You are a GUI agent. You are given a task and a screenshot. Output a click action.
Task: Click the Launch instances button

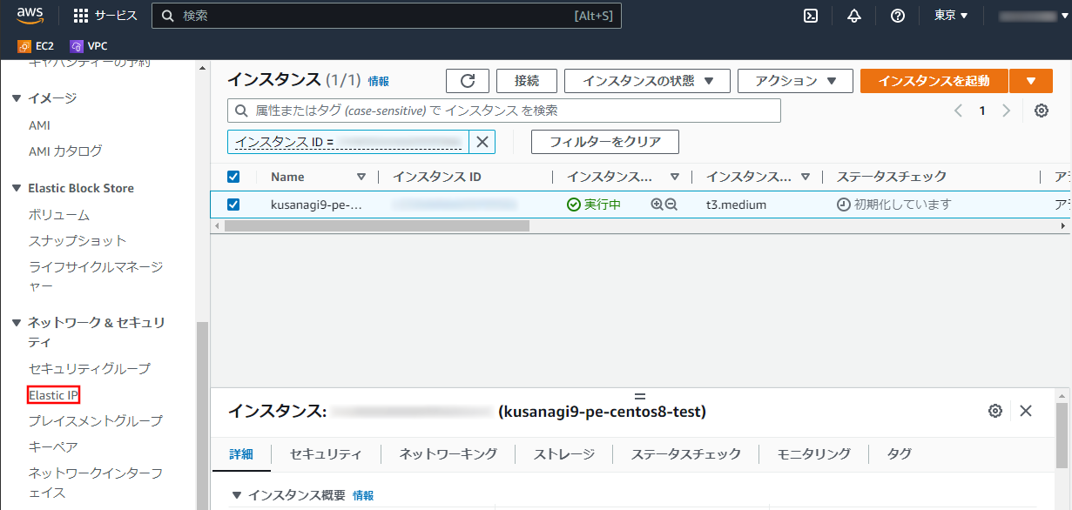[934, 81]
